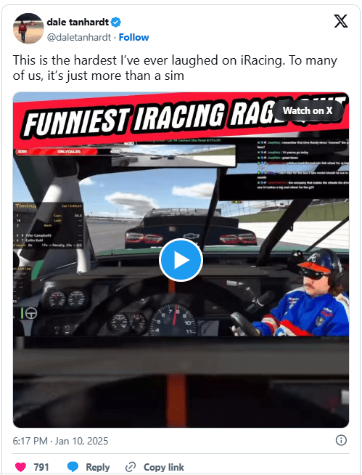Click the Timing panel in the video
The height and width of the screenshot is (475, 362).
click(49, 225)
